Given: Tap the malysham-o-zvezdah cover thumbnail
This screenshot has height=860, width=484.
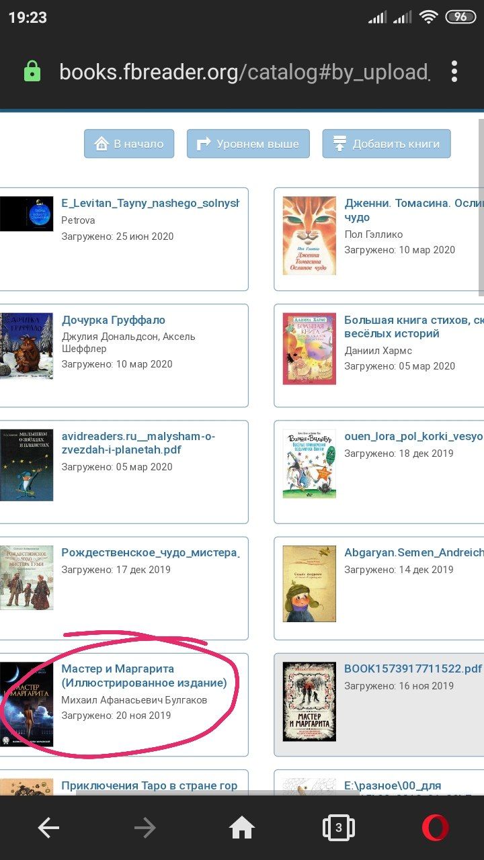Looking at the screenshot, I should point(26,465).
